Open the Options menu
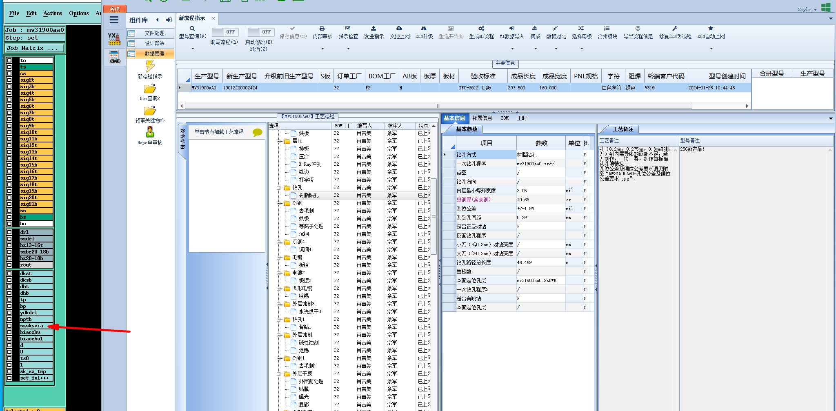This screenshot has width=836, height=411. (x=79, y=13)
